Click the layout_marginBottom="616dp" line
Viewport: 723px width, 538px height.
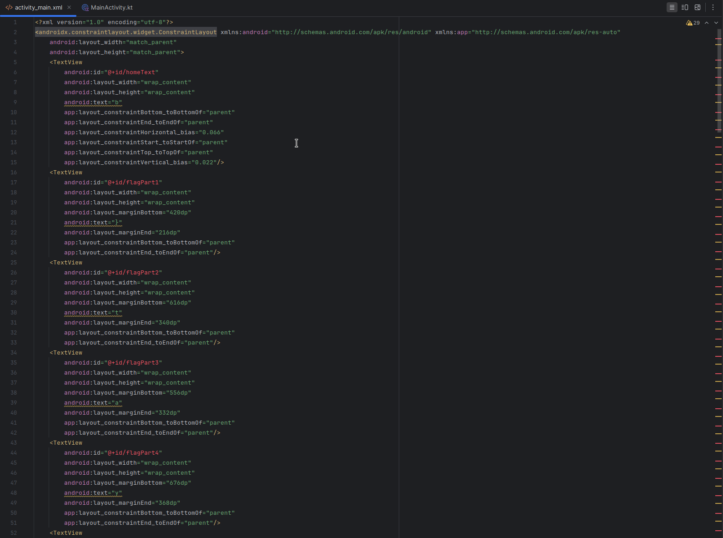coord(128,303)
